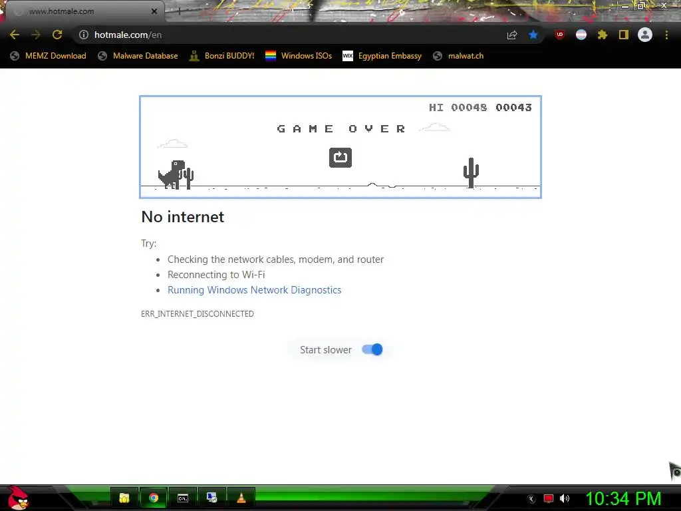Open File Explorer from the taskbar
The height and width of the screenshot is (511, 681).
pyautogui.click(x=124, y=498)
